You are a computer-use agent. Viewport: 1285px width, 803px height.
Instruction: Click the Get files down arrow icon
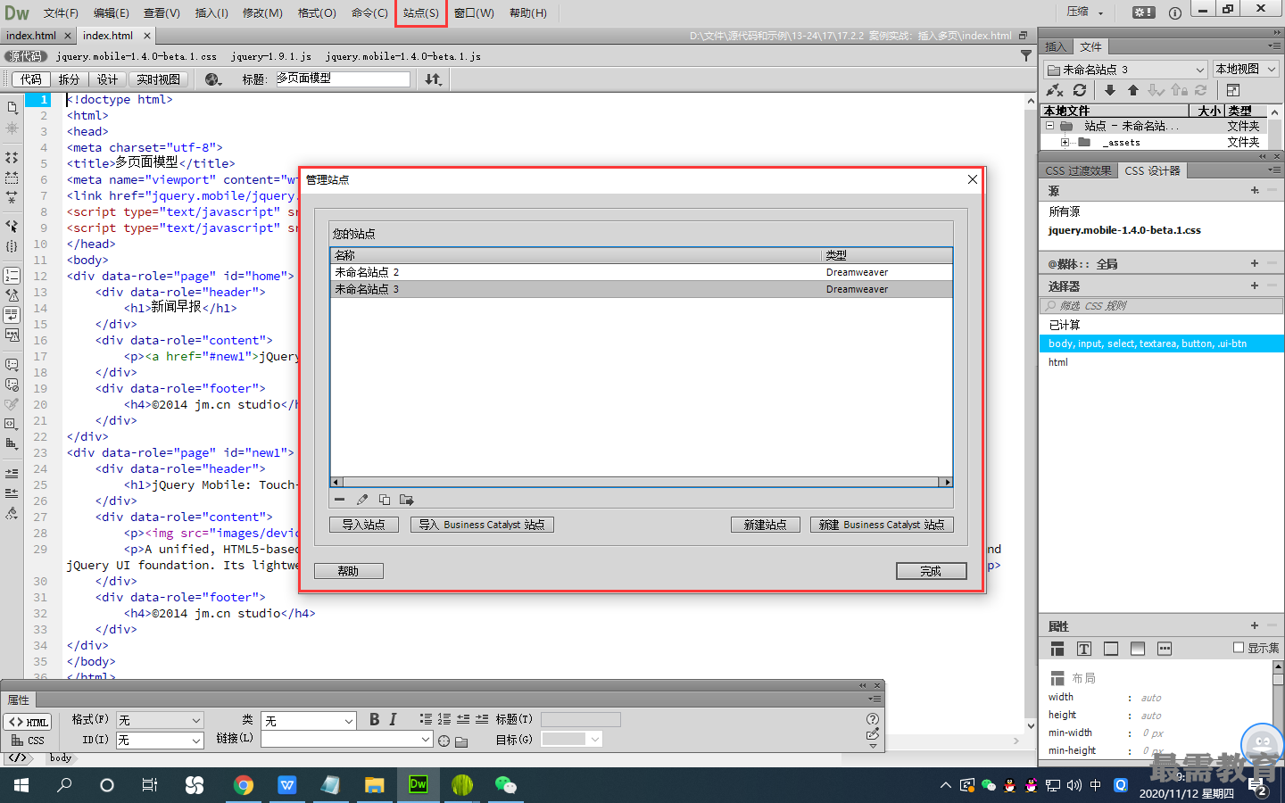pyautogui.click(x=1110, y=90)
